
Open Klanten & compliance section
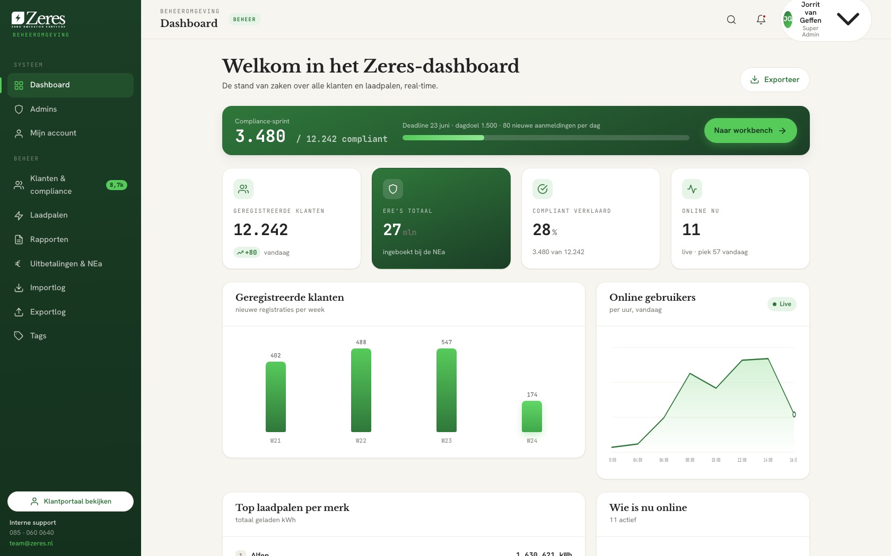(x=71, y=185)
